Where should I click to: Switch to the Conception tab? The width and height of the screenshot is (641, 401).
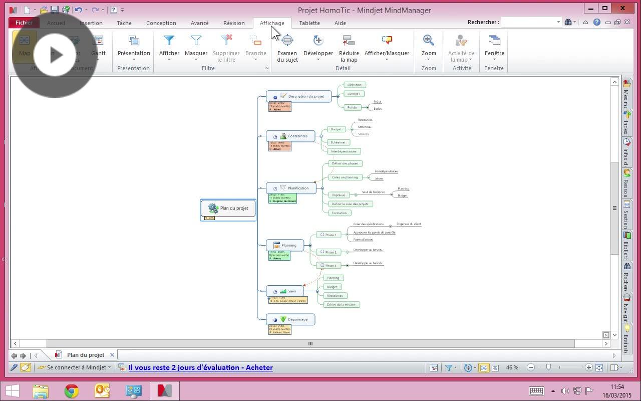coord(161,23)
